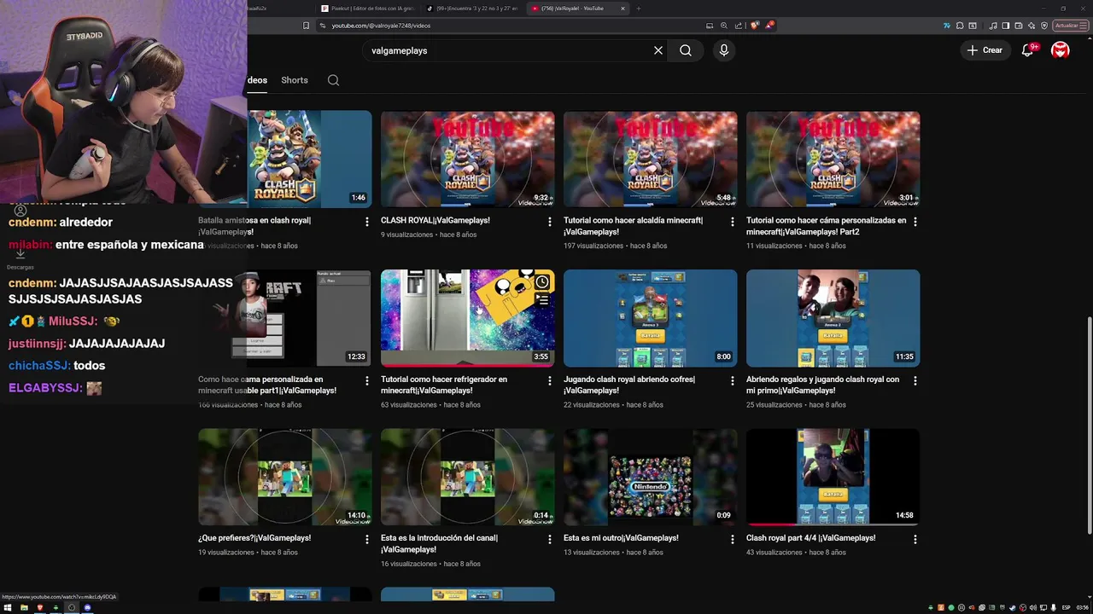Search this channel with the magnifier icon
This screenshot has width=1093, height=614.
334,80
